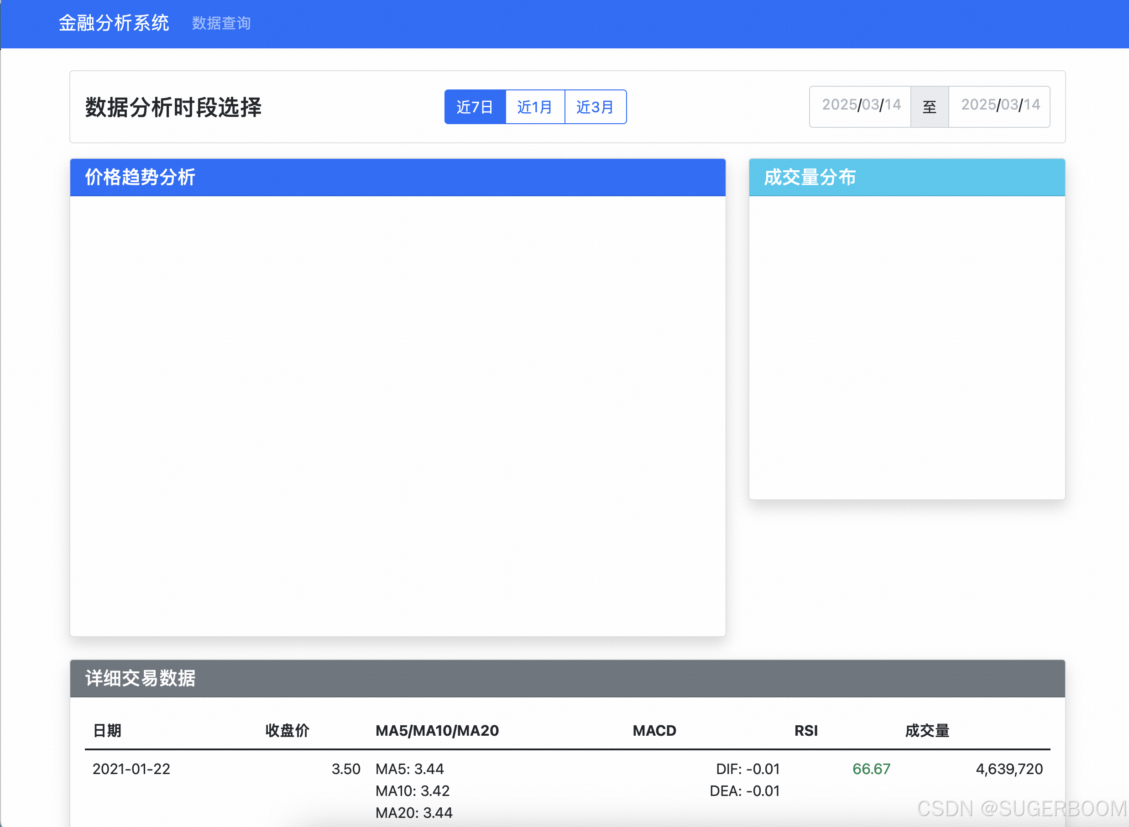Select the 近7日 time range button
This screenshot has width=1129, height=827.
coord(475,107)
